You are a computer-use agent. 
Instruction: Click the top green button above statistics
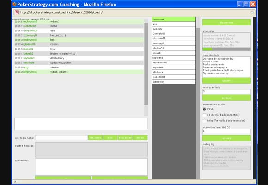click(x=226, y=22)
